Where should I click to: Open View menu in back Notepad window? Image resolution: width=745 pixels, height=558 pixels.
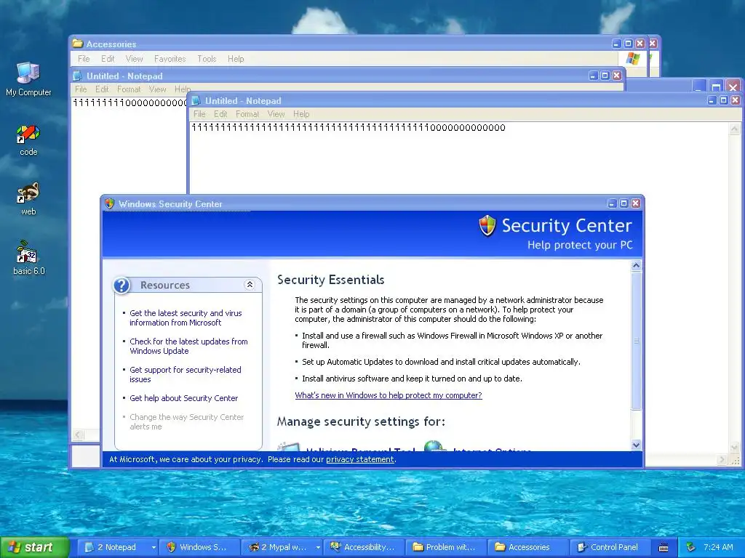157,89
